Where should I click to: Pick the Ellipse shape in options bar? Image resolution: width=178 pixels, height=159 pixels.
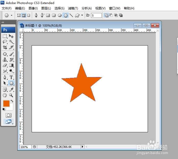(60, 15)
